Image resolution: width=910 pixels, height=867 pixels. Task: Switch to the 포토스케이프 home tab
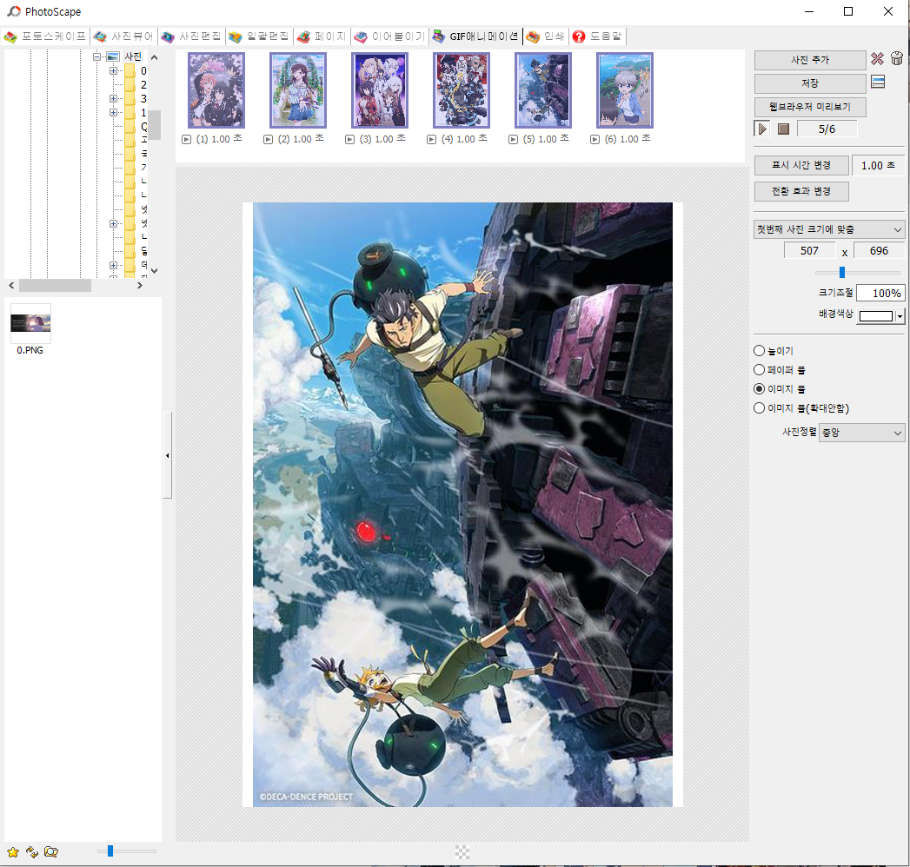coord(45,36)
